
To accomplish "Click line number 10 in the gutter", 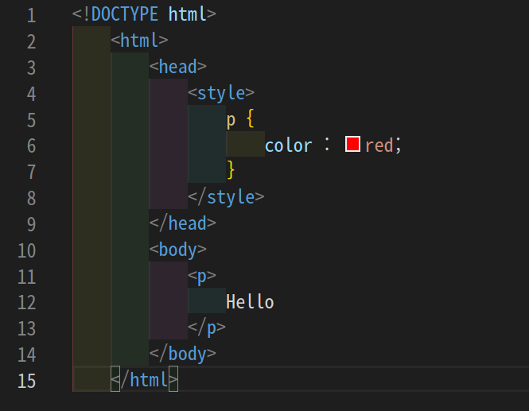I will (x=27, y=251).
